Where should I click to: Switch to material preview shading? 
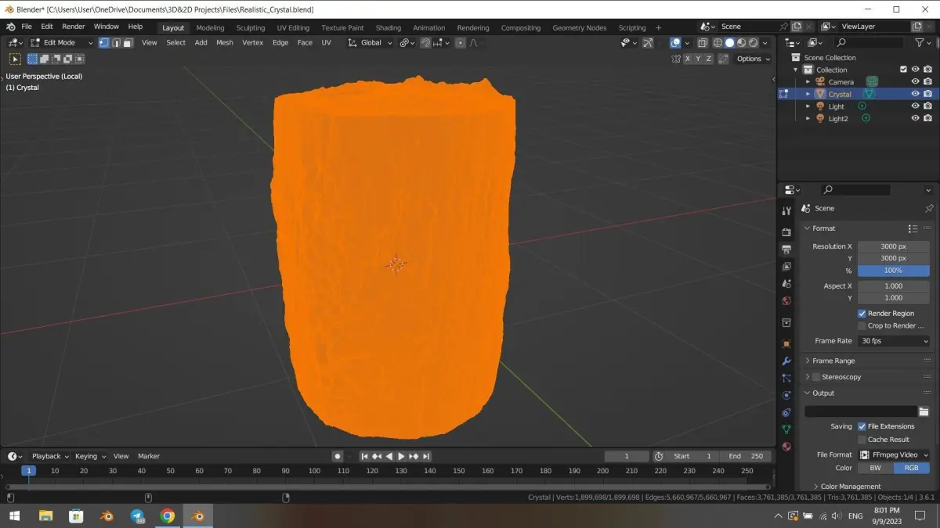pos(741,42)
